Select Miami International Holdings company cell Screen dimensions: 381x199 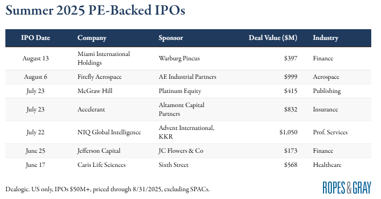[x=103, y=58]
